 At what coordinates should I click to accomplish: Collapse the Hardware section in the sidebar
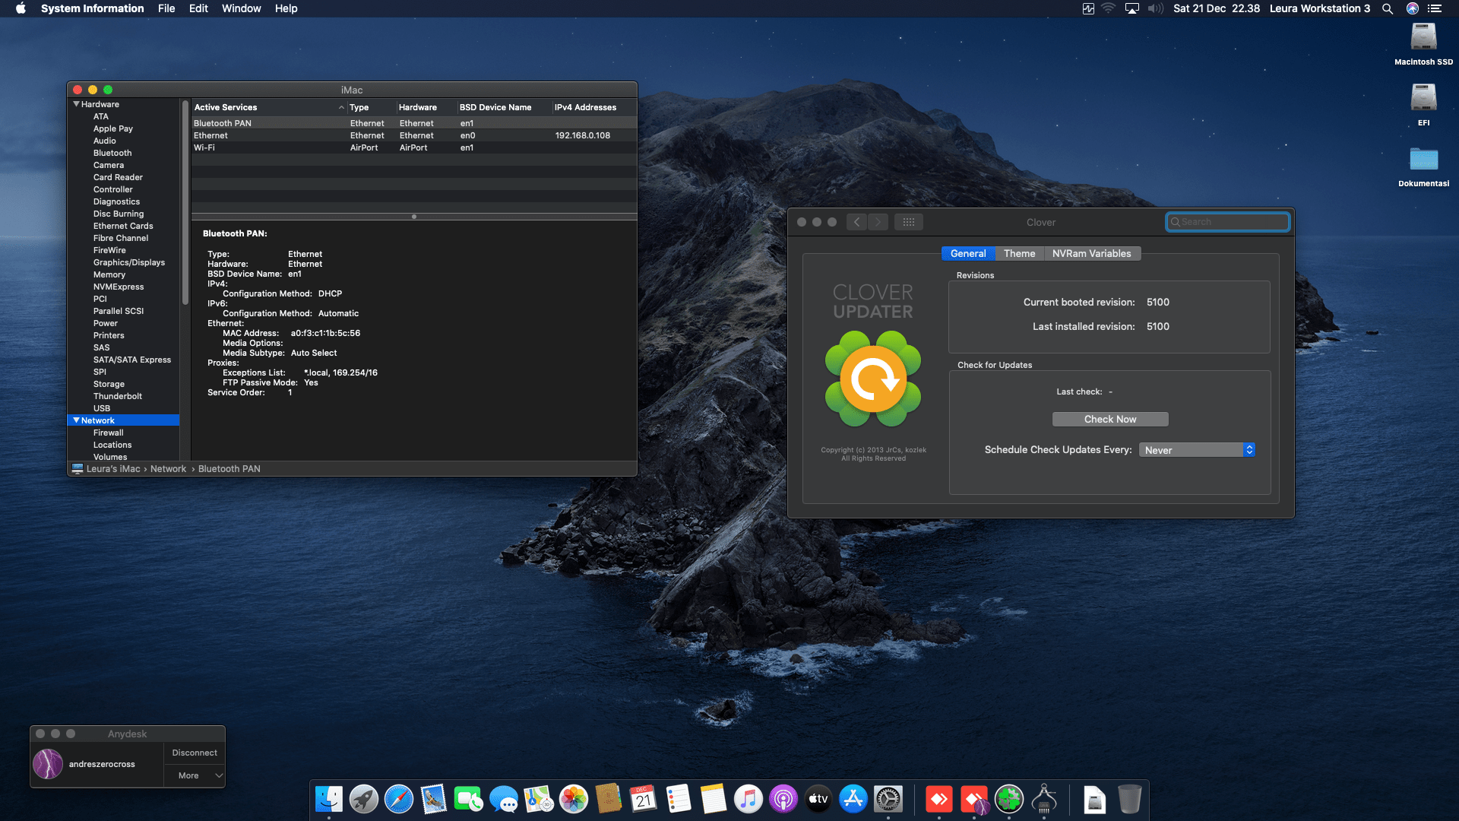[76, 104]
